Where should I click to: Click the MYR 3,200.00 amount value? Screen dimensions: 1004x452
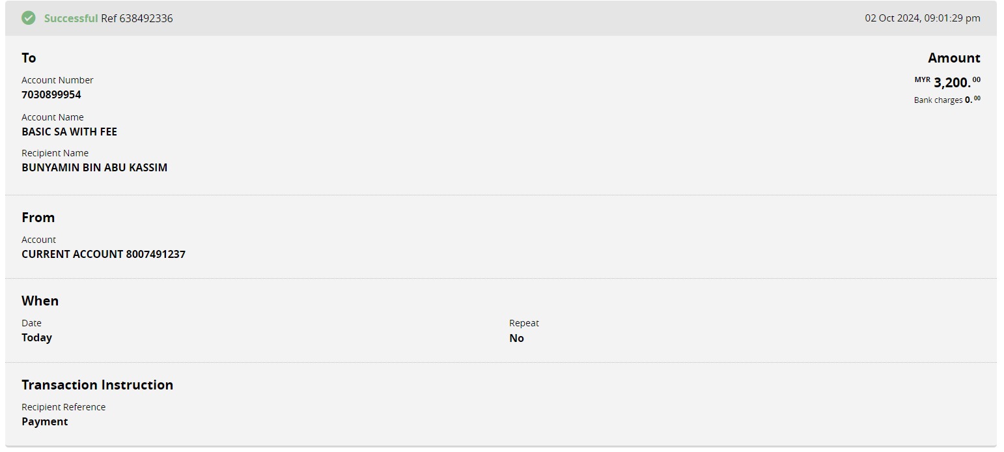[951, 83]
